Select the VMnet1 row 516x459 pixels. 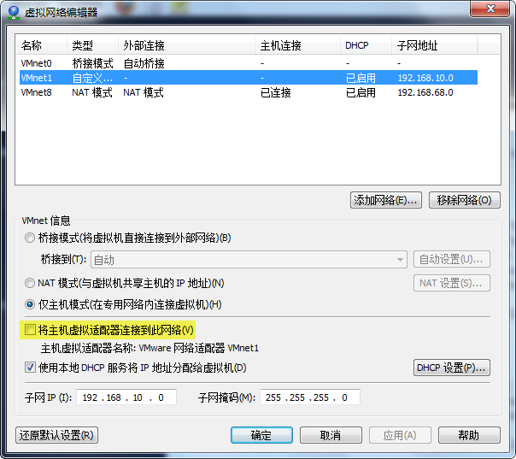(249, 78)
